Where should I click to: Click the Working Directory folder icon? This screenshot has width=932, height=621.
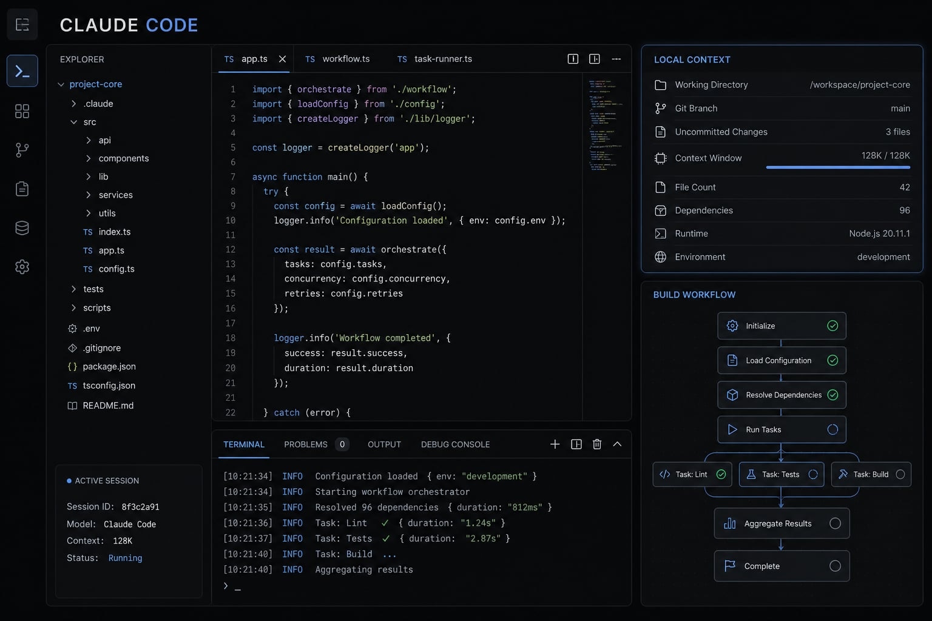point(661,85)
